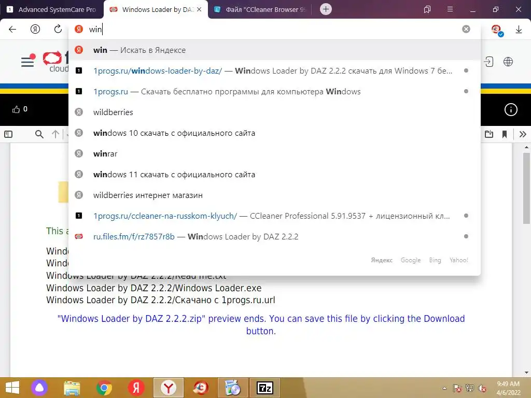The width and height of the screenshot is (531, 398).
Task: Choose the winrar search suggestion
Action: click(274, 153)
